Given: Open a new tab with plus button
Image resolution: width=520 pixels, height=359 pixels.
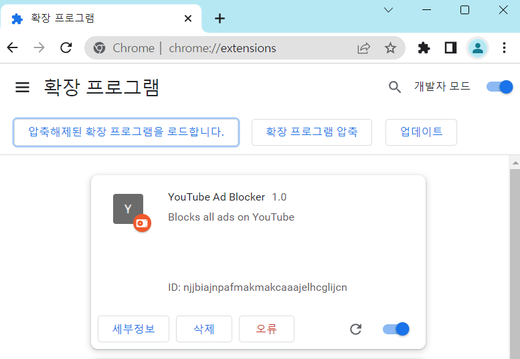Looking at the screenshot, I should tap(220, 19).
